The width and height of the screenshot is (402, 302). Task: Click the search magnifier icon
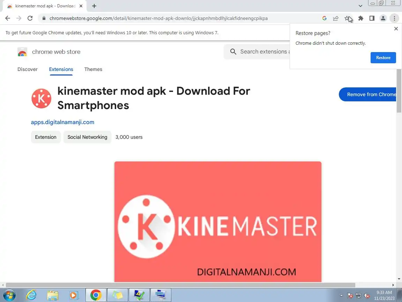(x=233, y=52)
